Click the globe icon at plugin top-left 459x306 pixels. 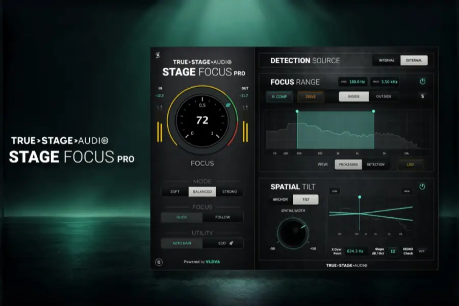pyautogui.click(x=158, y=55)
